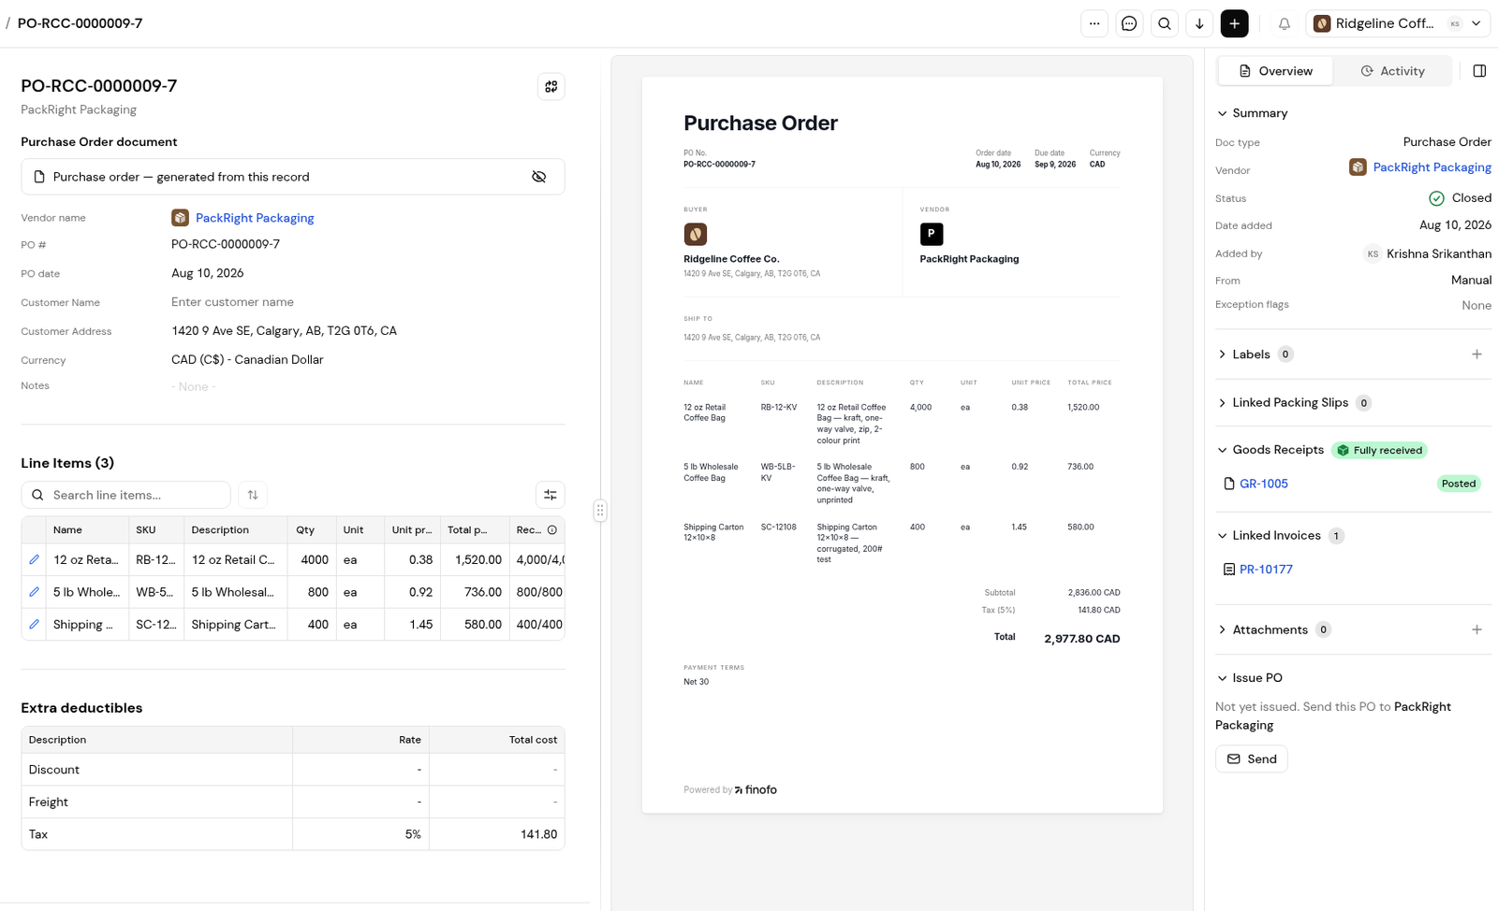Viewport: 1498px width, 911px height.
Task: Click the Discount row in Extra deductibles
Action: [293, 770]
